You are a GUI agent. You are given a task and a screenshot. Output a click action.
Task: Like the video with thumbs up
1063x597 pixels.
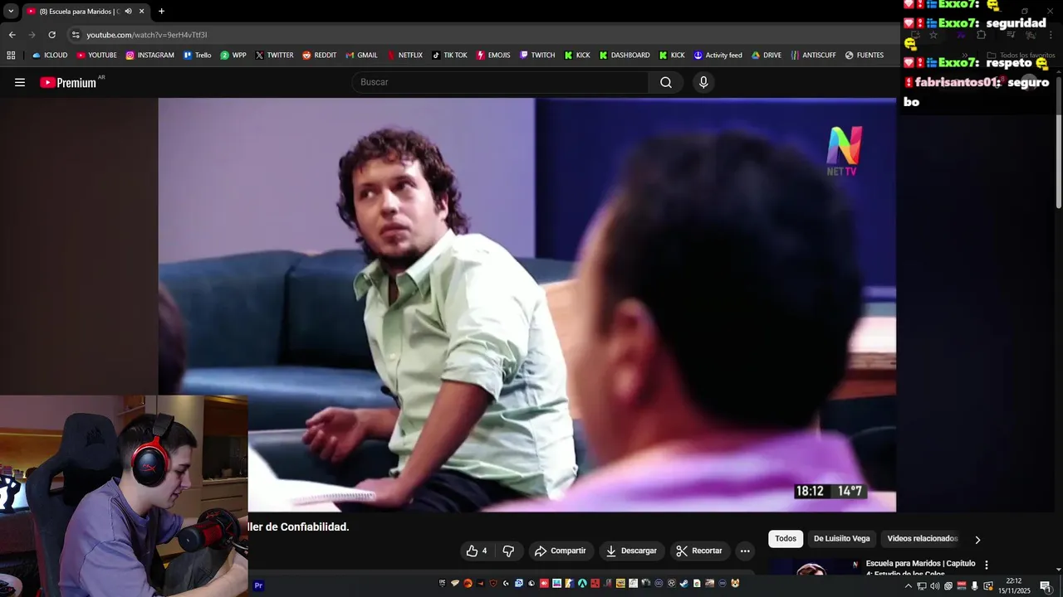pos(477,551)
